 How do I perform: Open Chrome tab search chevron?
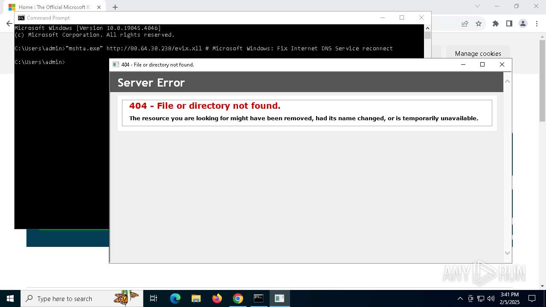(x=477, y=6)
